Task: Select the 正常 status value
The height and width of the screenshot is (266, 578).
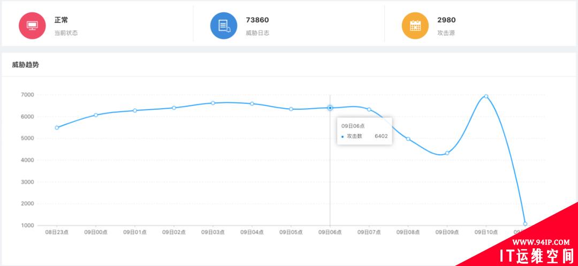Action: 61,20
